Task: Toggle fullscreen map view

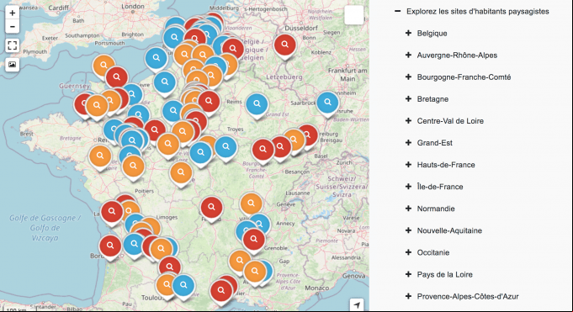Action: (12, 45)
